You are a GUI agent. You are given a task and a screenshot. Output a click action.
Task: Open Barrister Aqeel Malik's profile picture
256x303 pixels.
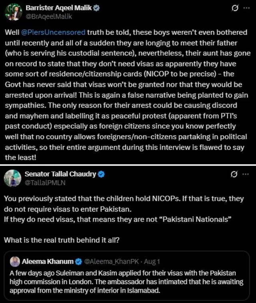click(x=13, y=12)
